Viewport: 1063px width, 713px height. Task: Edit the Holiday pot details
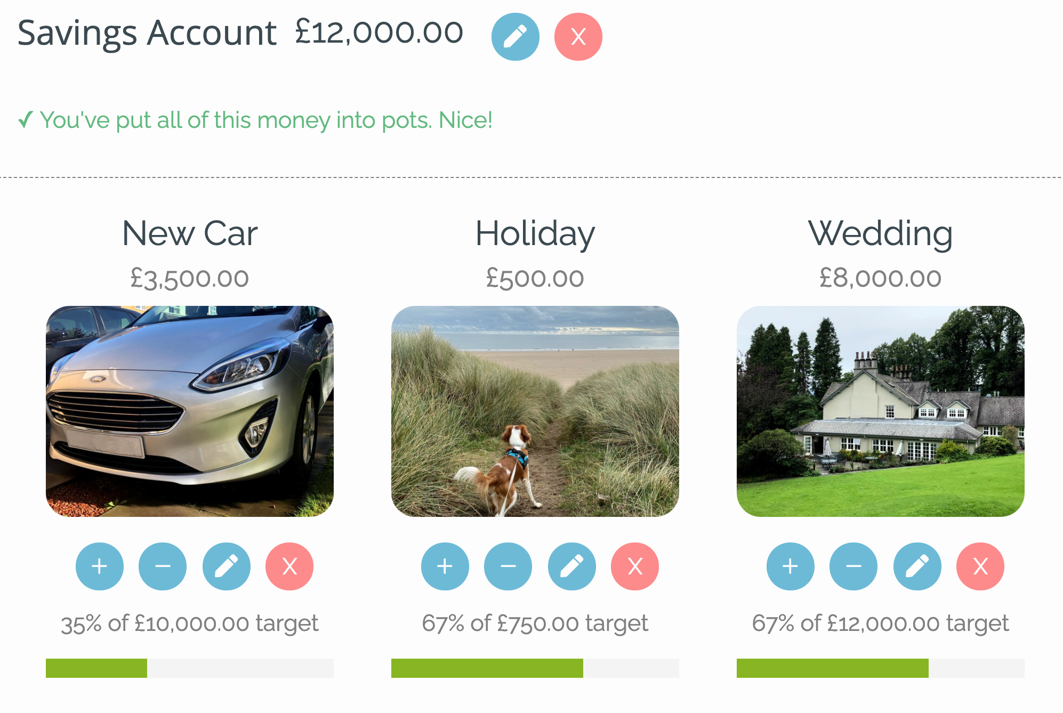pos(571,566)
